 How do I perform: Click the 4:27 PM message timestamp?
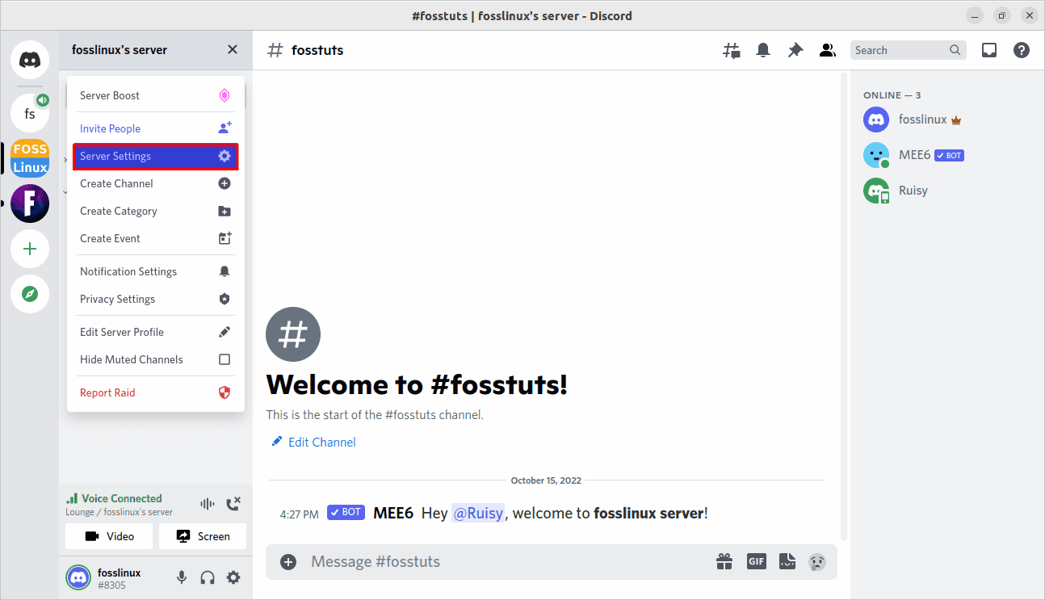point(299,514)
